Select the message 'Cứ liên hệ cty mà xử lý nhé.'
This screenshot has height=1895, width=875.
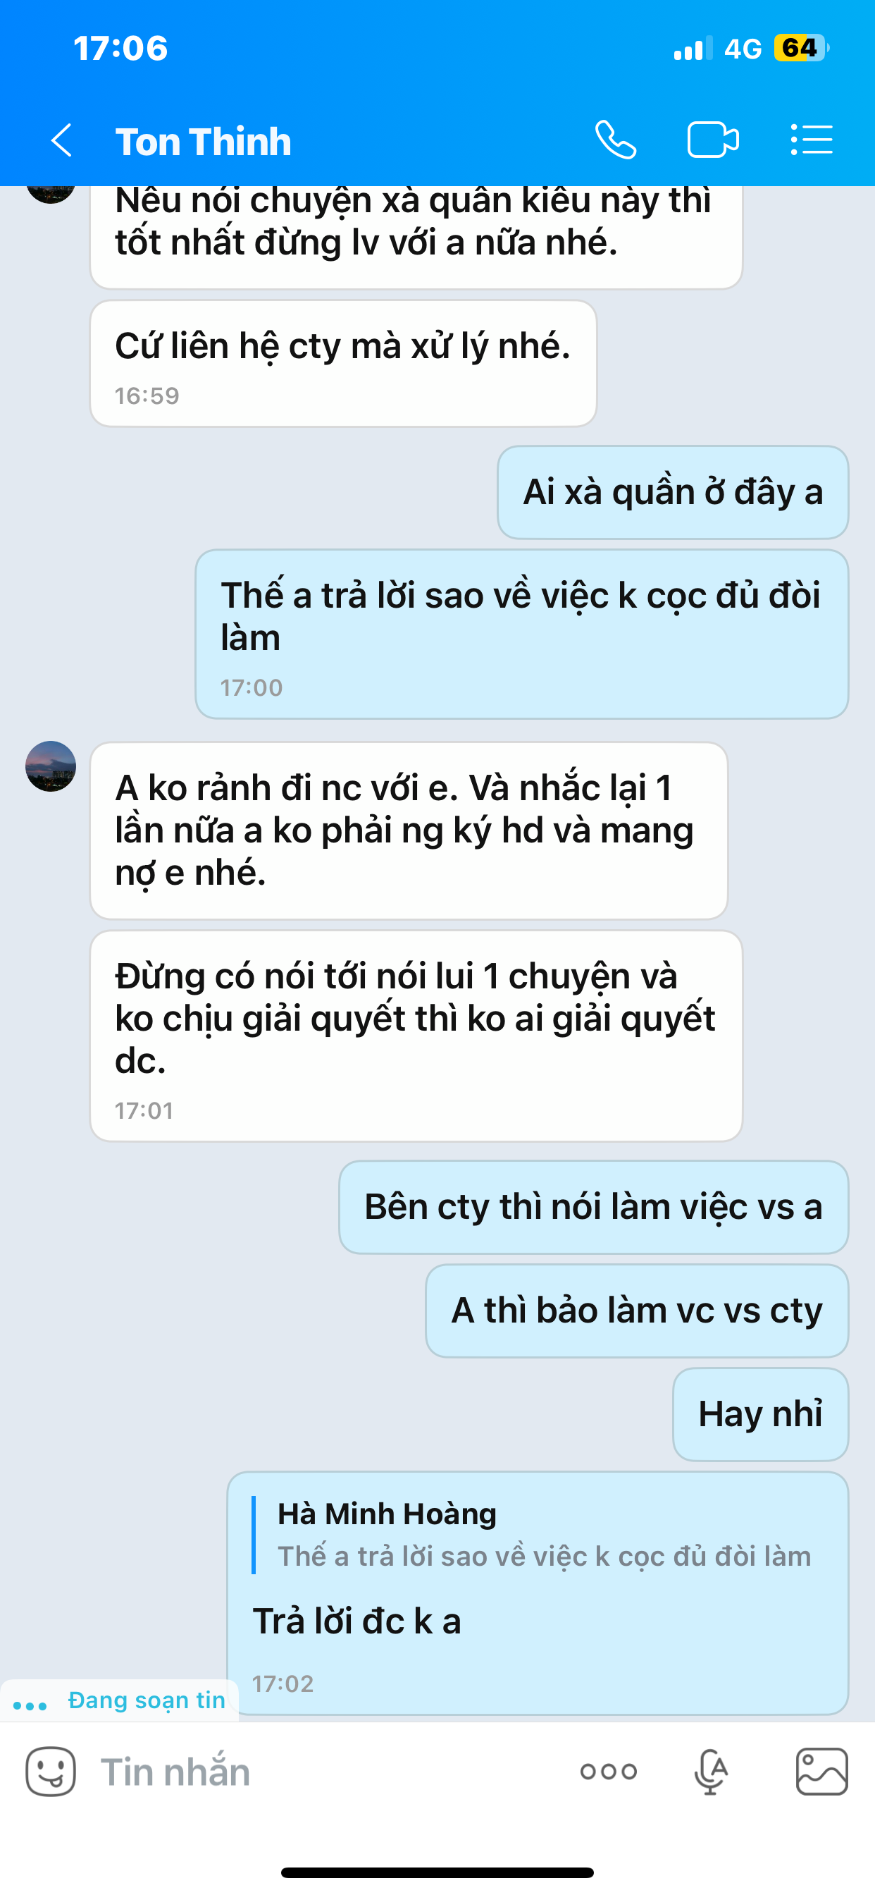(343, 363)
